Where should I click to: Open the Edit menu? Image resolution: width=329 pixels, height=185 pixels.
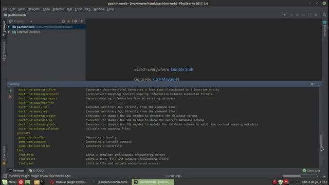point(12,9)
